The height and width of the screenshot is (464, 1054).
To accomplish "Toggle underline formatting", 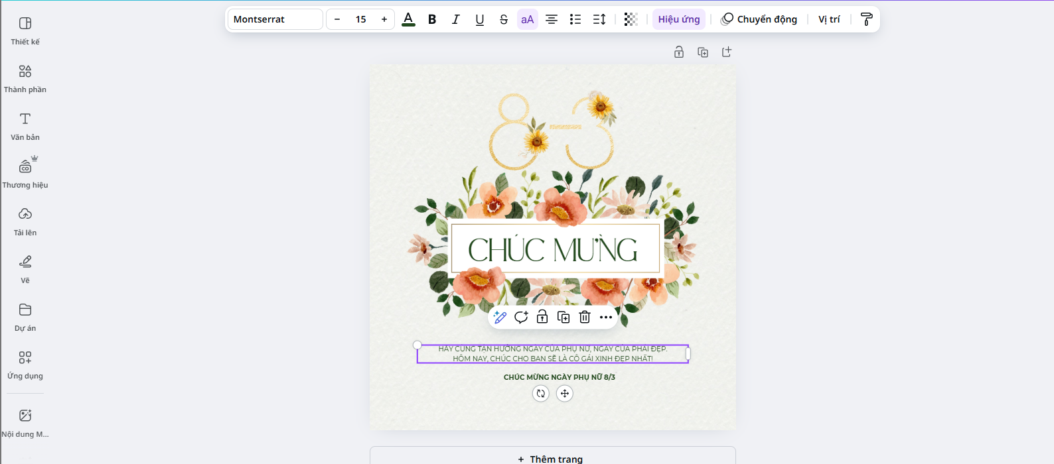I will 480,19.
